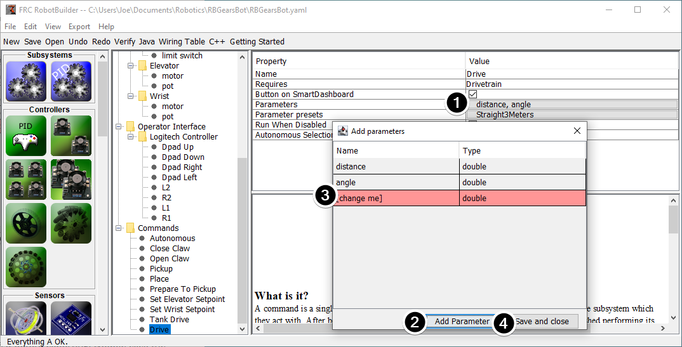Viewport: 682px width, 347px height.
Task: Close the Add parameters dialog
Action: (x=577, y=131)
